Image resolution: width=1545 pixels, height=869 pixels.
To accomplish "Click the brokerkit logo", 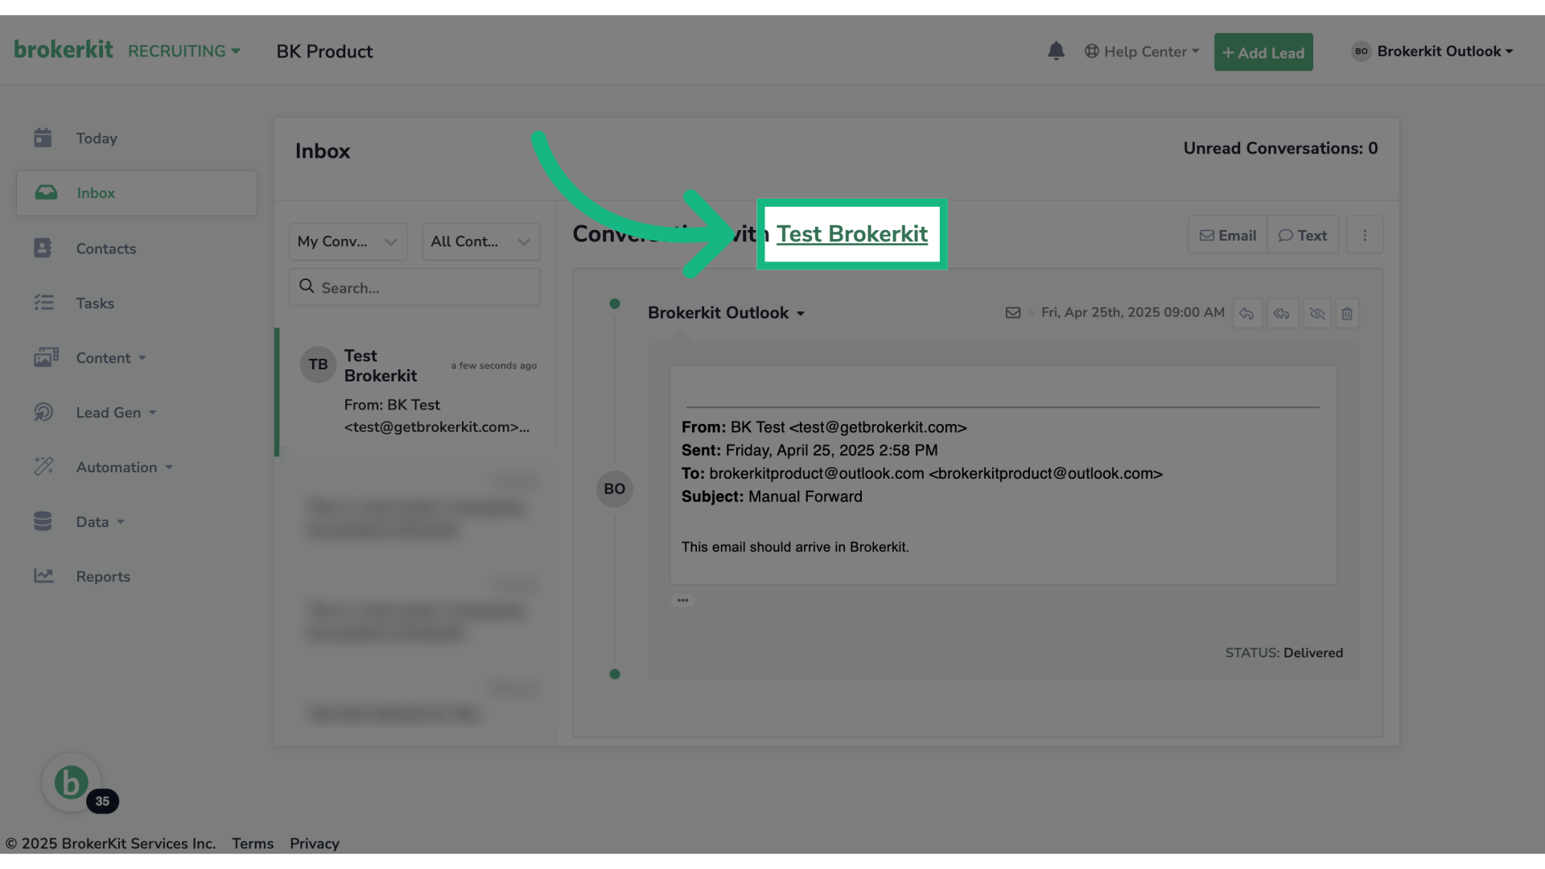I will pos(64,50).
